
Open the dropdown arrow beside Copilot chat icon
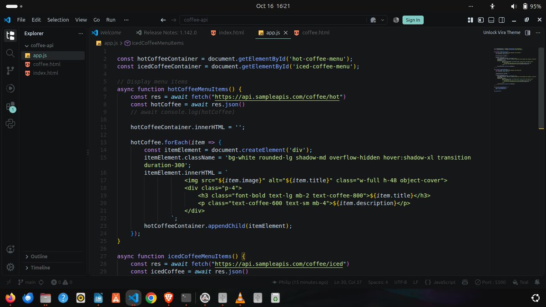tap(383, 20)
